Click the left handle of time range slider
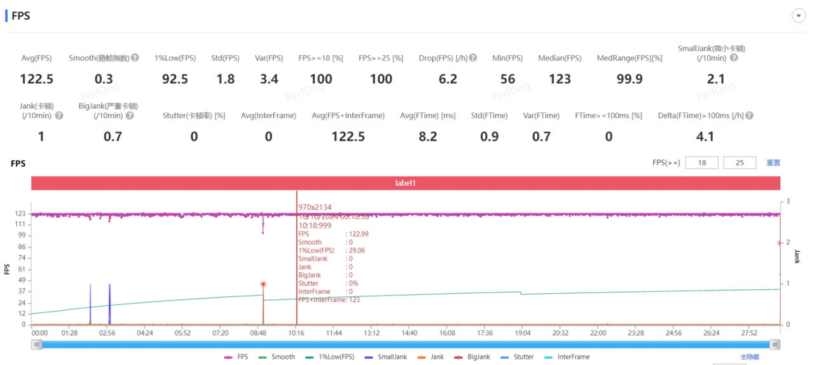814x365 pixels. click(37, 344)
